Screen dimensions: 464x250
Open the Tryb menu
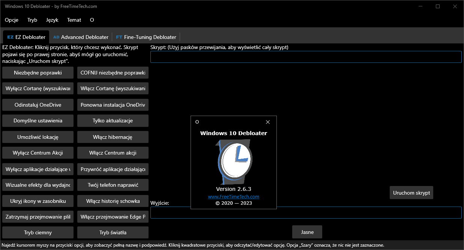[32, 20]
